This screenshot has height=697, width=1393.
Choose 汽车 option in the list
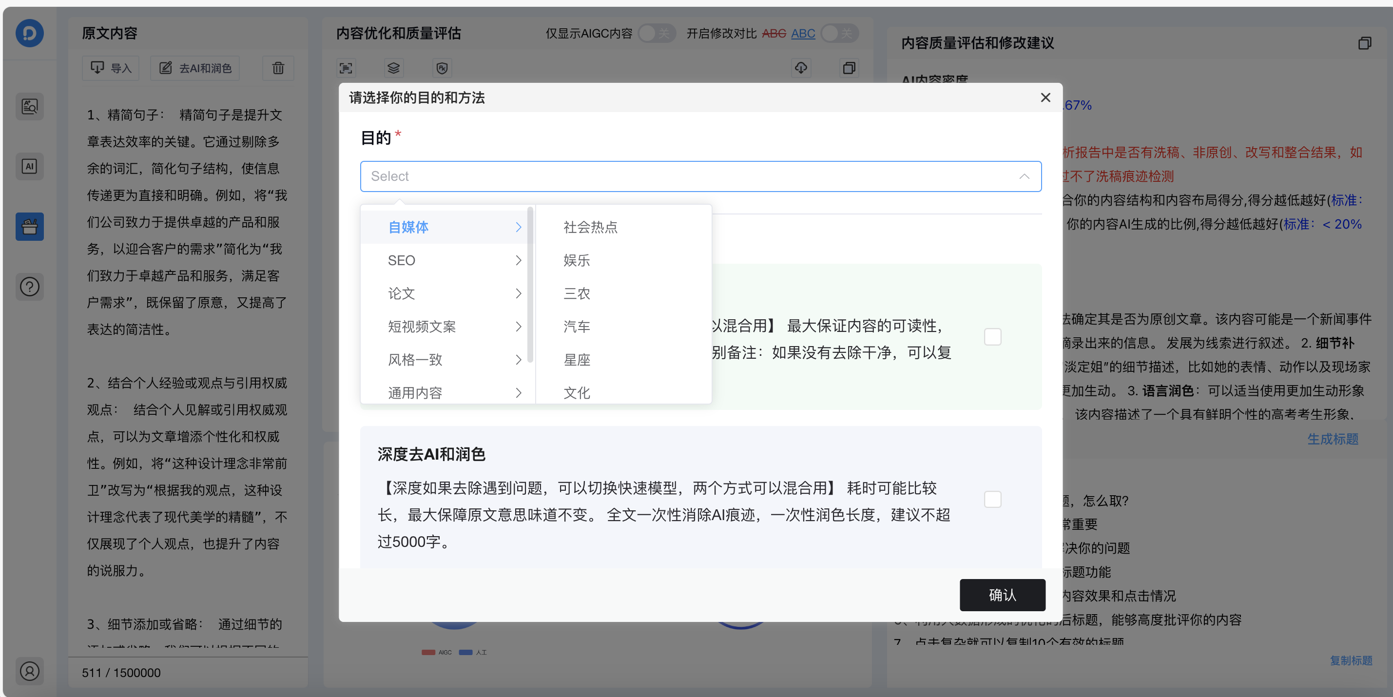pos(577,327)
